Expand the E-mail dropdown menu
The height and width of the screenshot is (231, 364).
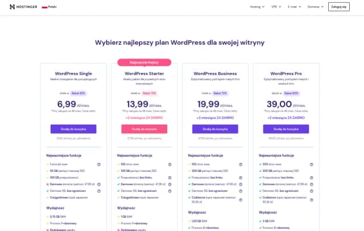[x=296, y=7]
